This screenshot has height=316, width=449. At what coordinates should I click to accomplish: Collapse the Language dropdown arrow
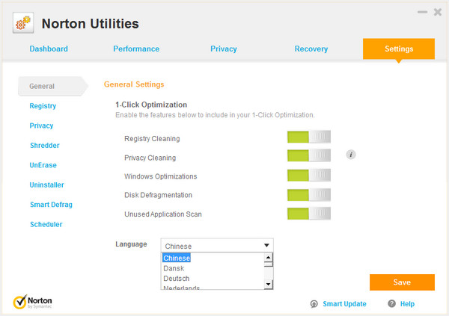pyautogui.click(x=266, y=245)
